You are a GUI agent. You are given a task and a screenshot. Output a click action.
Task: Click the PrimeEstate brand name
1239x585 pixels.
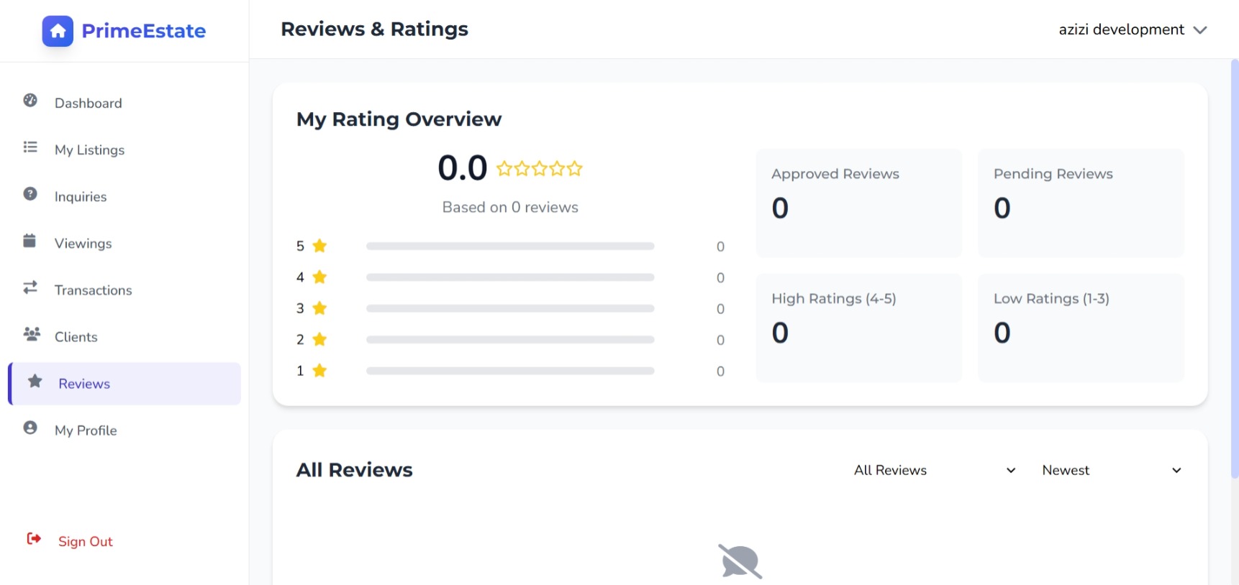[x=144, y=31]
